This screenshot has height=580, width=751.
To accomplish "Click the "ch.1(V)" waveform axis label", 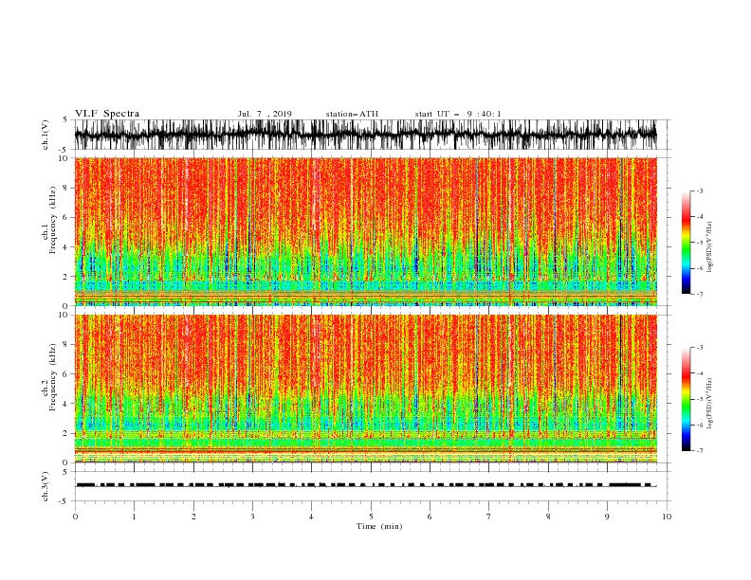I will [x=46, y=135].
